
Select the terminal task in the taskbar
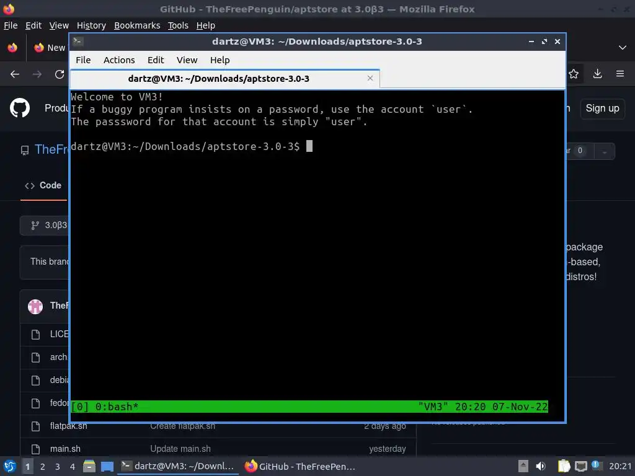pyautogui.click(x=178, y=466)
